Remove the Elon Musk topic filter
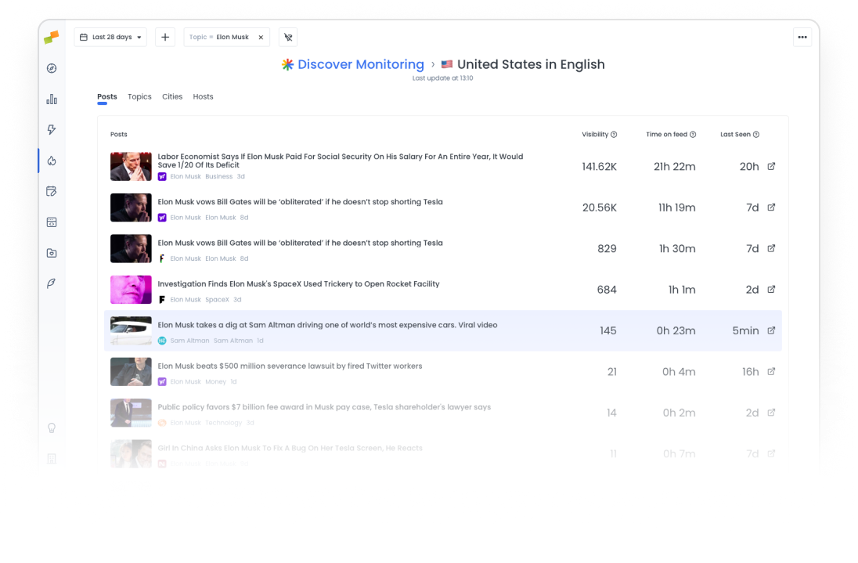 260,37
